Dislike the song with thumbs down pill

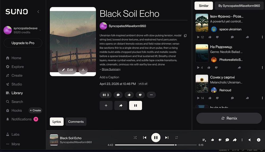tap(140, 95)
